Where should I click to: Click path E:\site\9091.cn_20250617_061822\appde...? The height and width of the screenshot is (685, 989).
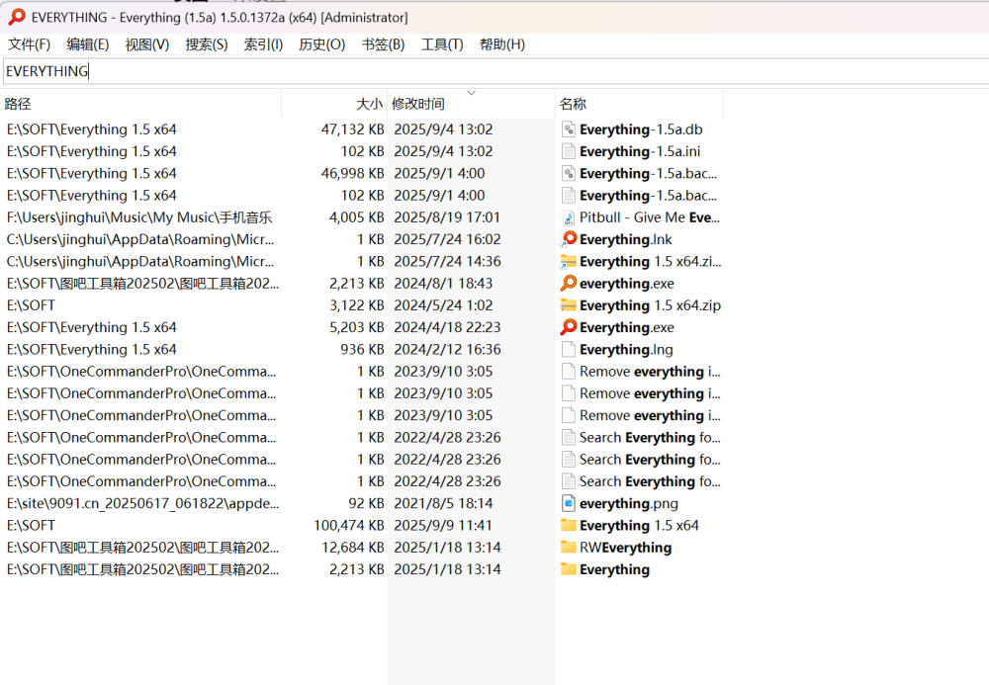click(x=142, y=503)
